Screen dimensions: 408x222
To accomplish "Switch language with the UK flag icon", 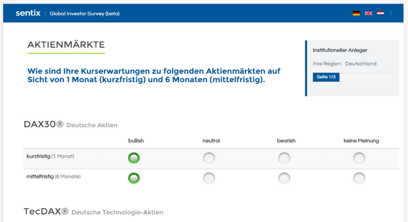I will tap(368, 13).
